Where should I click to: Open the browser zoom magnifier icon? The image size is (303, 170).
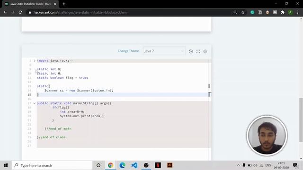[x=235, y=12]
